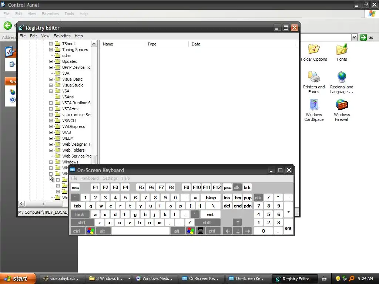Viewport: 379px width, 284px height.
Task: Expand the TShoot registry key
Action: [x=51, y=44]
